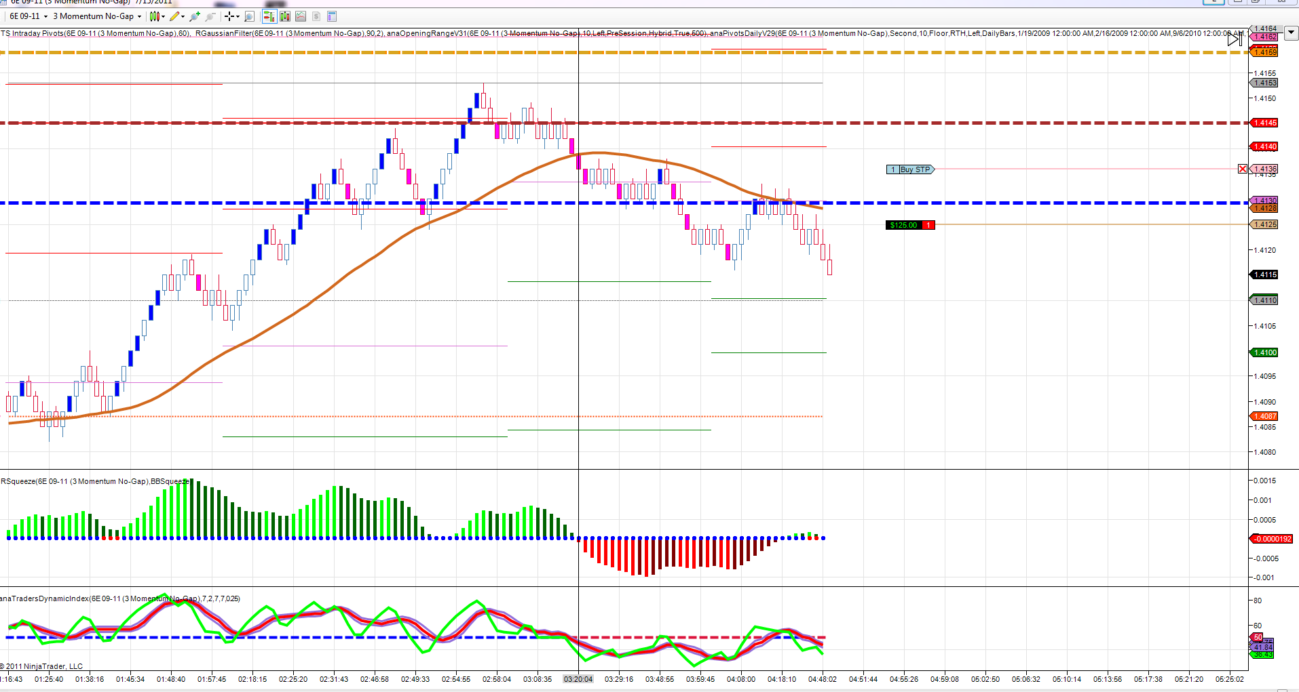Open the chart Properties icon

(332, 16)
